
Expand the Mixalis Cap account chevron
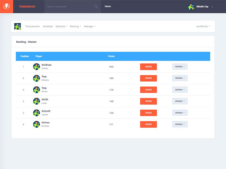pyautogui.click(x=212, y=6)
